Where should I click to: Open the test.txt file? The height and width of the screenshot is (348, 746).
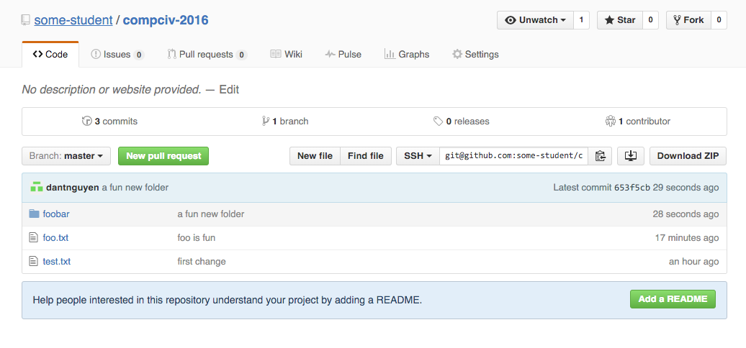(x=57, y=262)
